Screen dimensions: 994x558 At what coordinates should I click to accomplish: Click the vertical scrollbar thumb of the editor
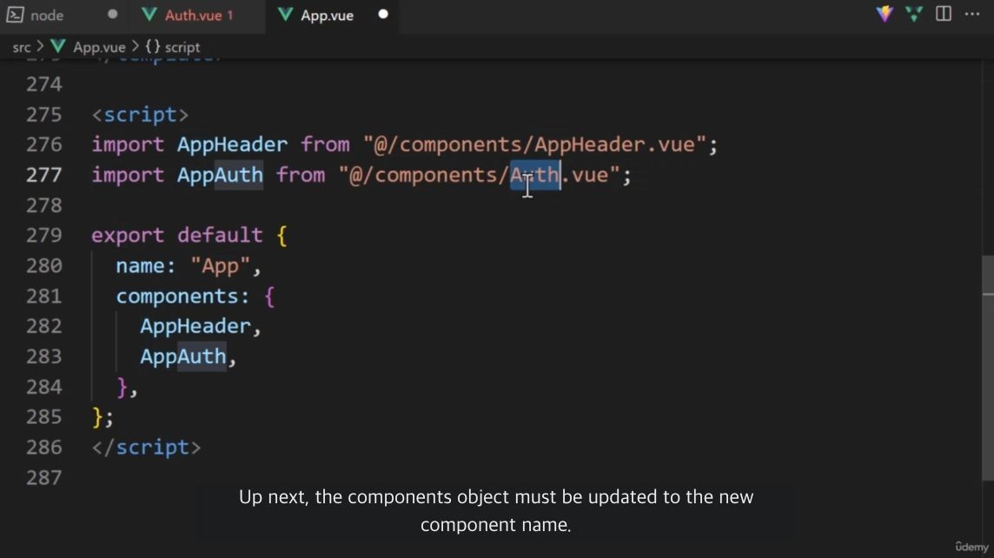click(988, 367)
